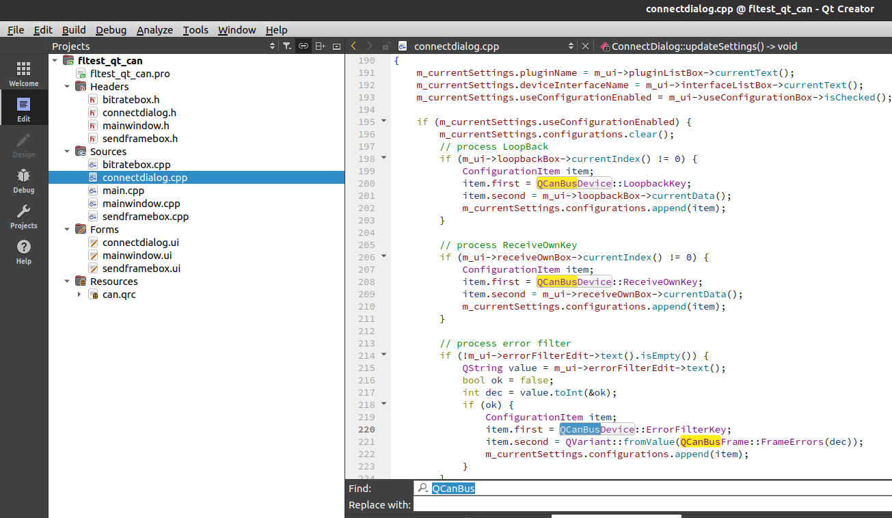Open the Help mode
The image size is (892, 518).
(24, 251)
